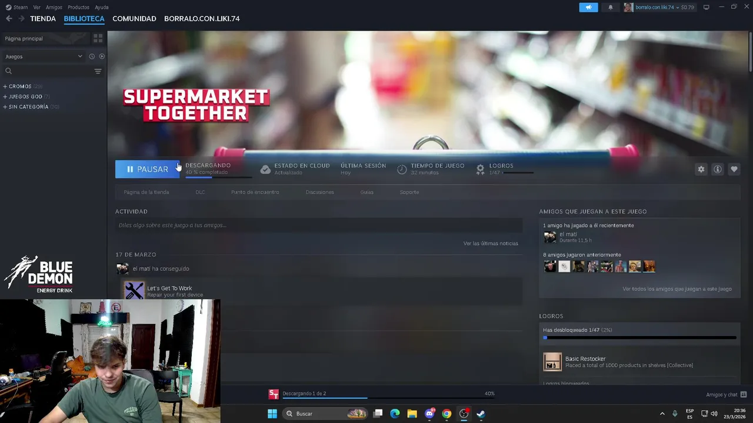Go forward with the navigation arrow
The width and height of the screenshot is (753, 423).
[x=21, y=19]
